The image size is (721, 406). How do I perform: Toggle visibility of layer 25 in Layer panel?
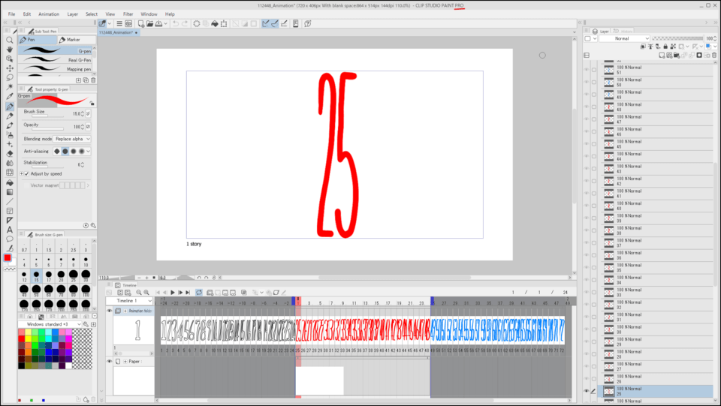click(x=587, y=391)
